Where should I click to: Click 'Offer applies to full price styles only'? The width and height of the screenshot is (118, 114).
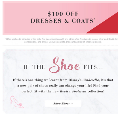pos(23,39)
